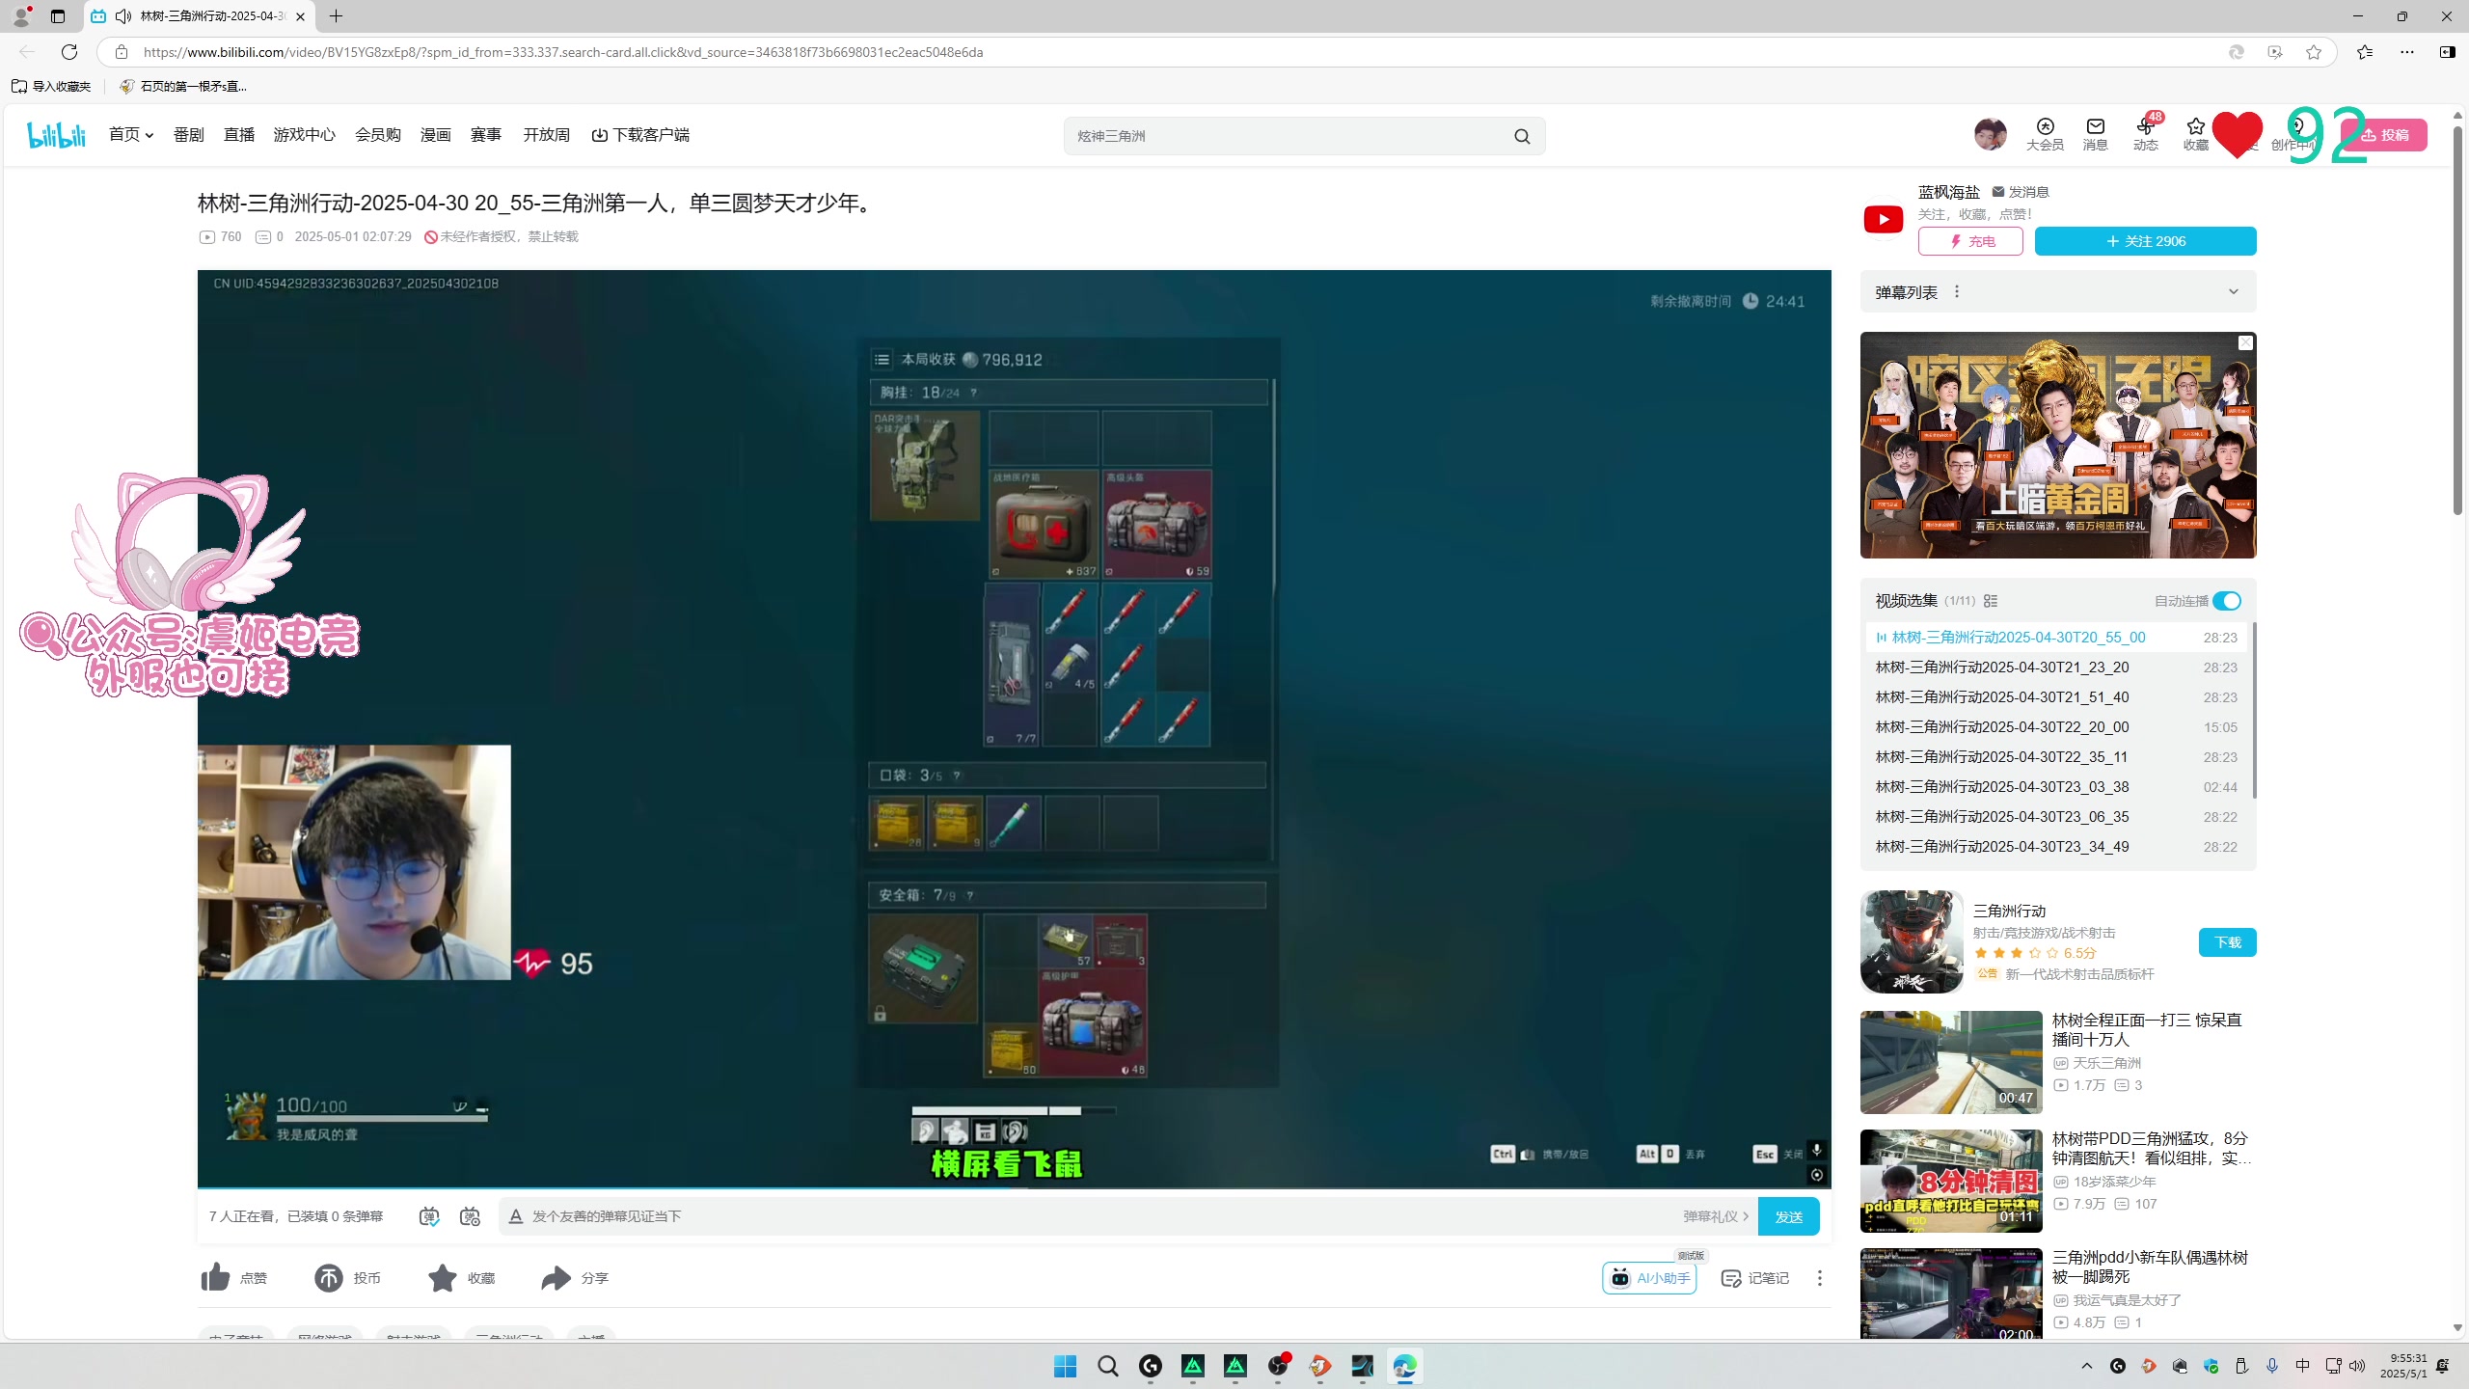2469x1389 pixels.
Task: Open Windows Start menu
Action: point(1065,1366)
